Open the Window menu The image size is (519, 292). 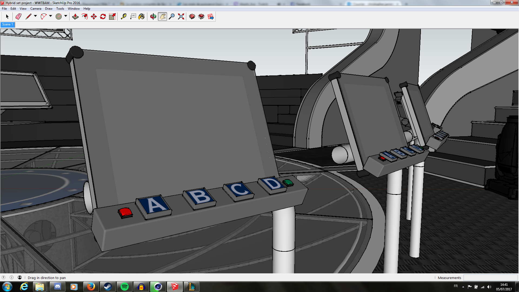(x=74, y=9)
